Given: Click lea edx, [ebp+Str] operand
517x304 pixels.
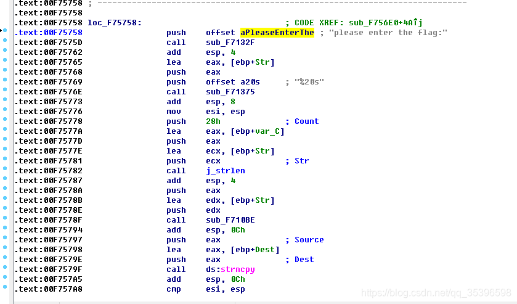Looking at the screenshot, I should 240,200.
